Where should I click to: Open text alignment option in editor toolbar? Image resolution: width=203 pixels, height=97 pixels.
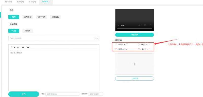(23, 48)
